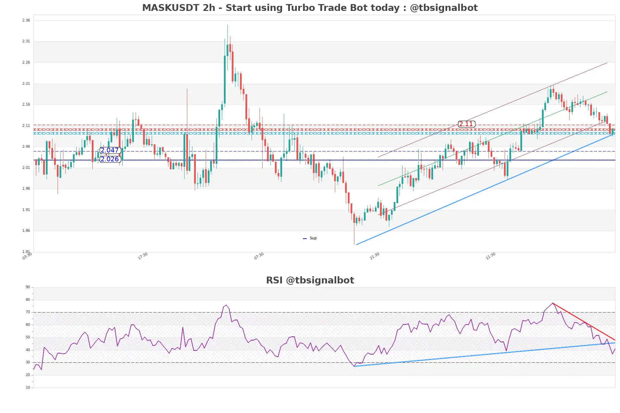This screenshot has width=620, height=413.
Task: Click the red 2.11 resistance label
Action: (466, 124)
